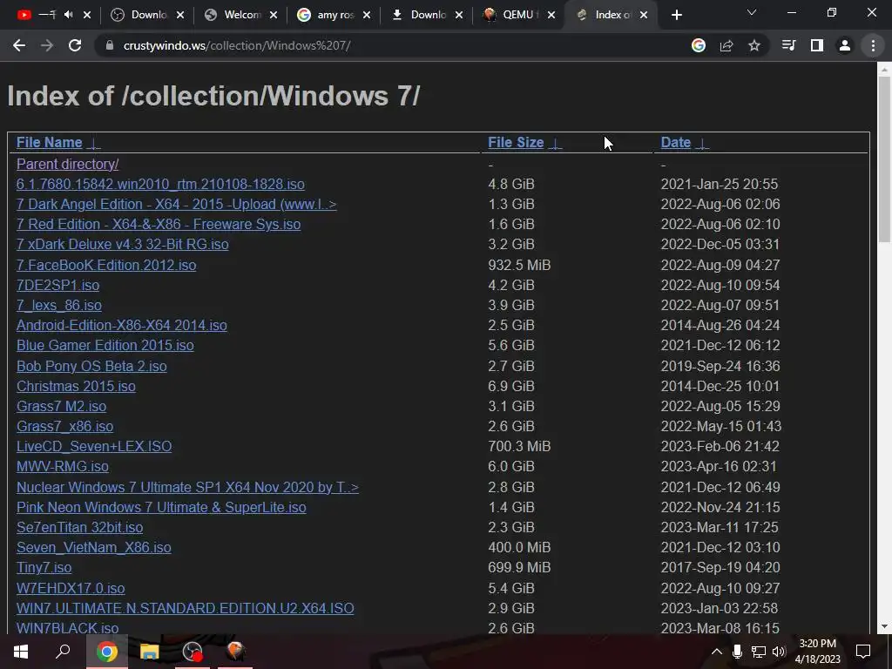Download Nuclear Windows 7 Ultimate SP1 iso
The image size is (892, 669).
188,487
